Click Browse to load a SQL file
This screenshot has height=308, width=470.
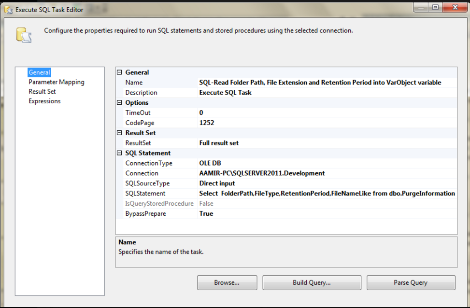point(227,282)
